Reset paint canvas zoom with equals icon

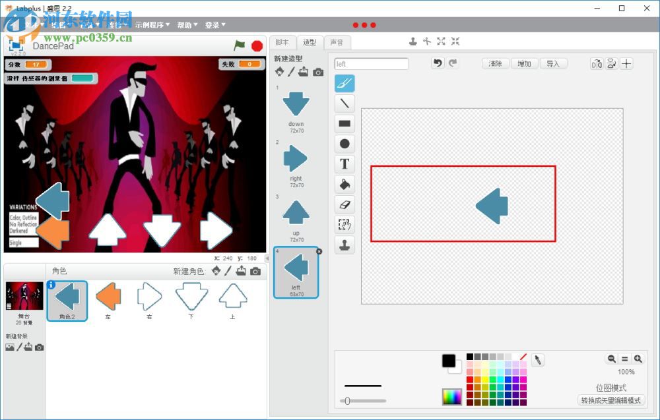[624, 359]
